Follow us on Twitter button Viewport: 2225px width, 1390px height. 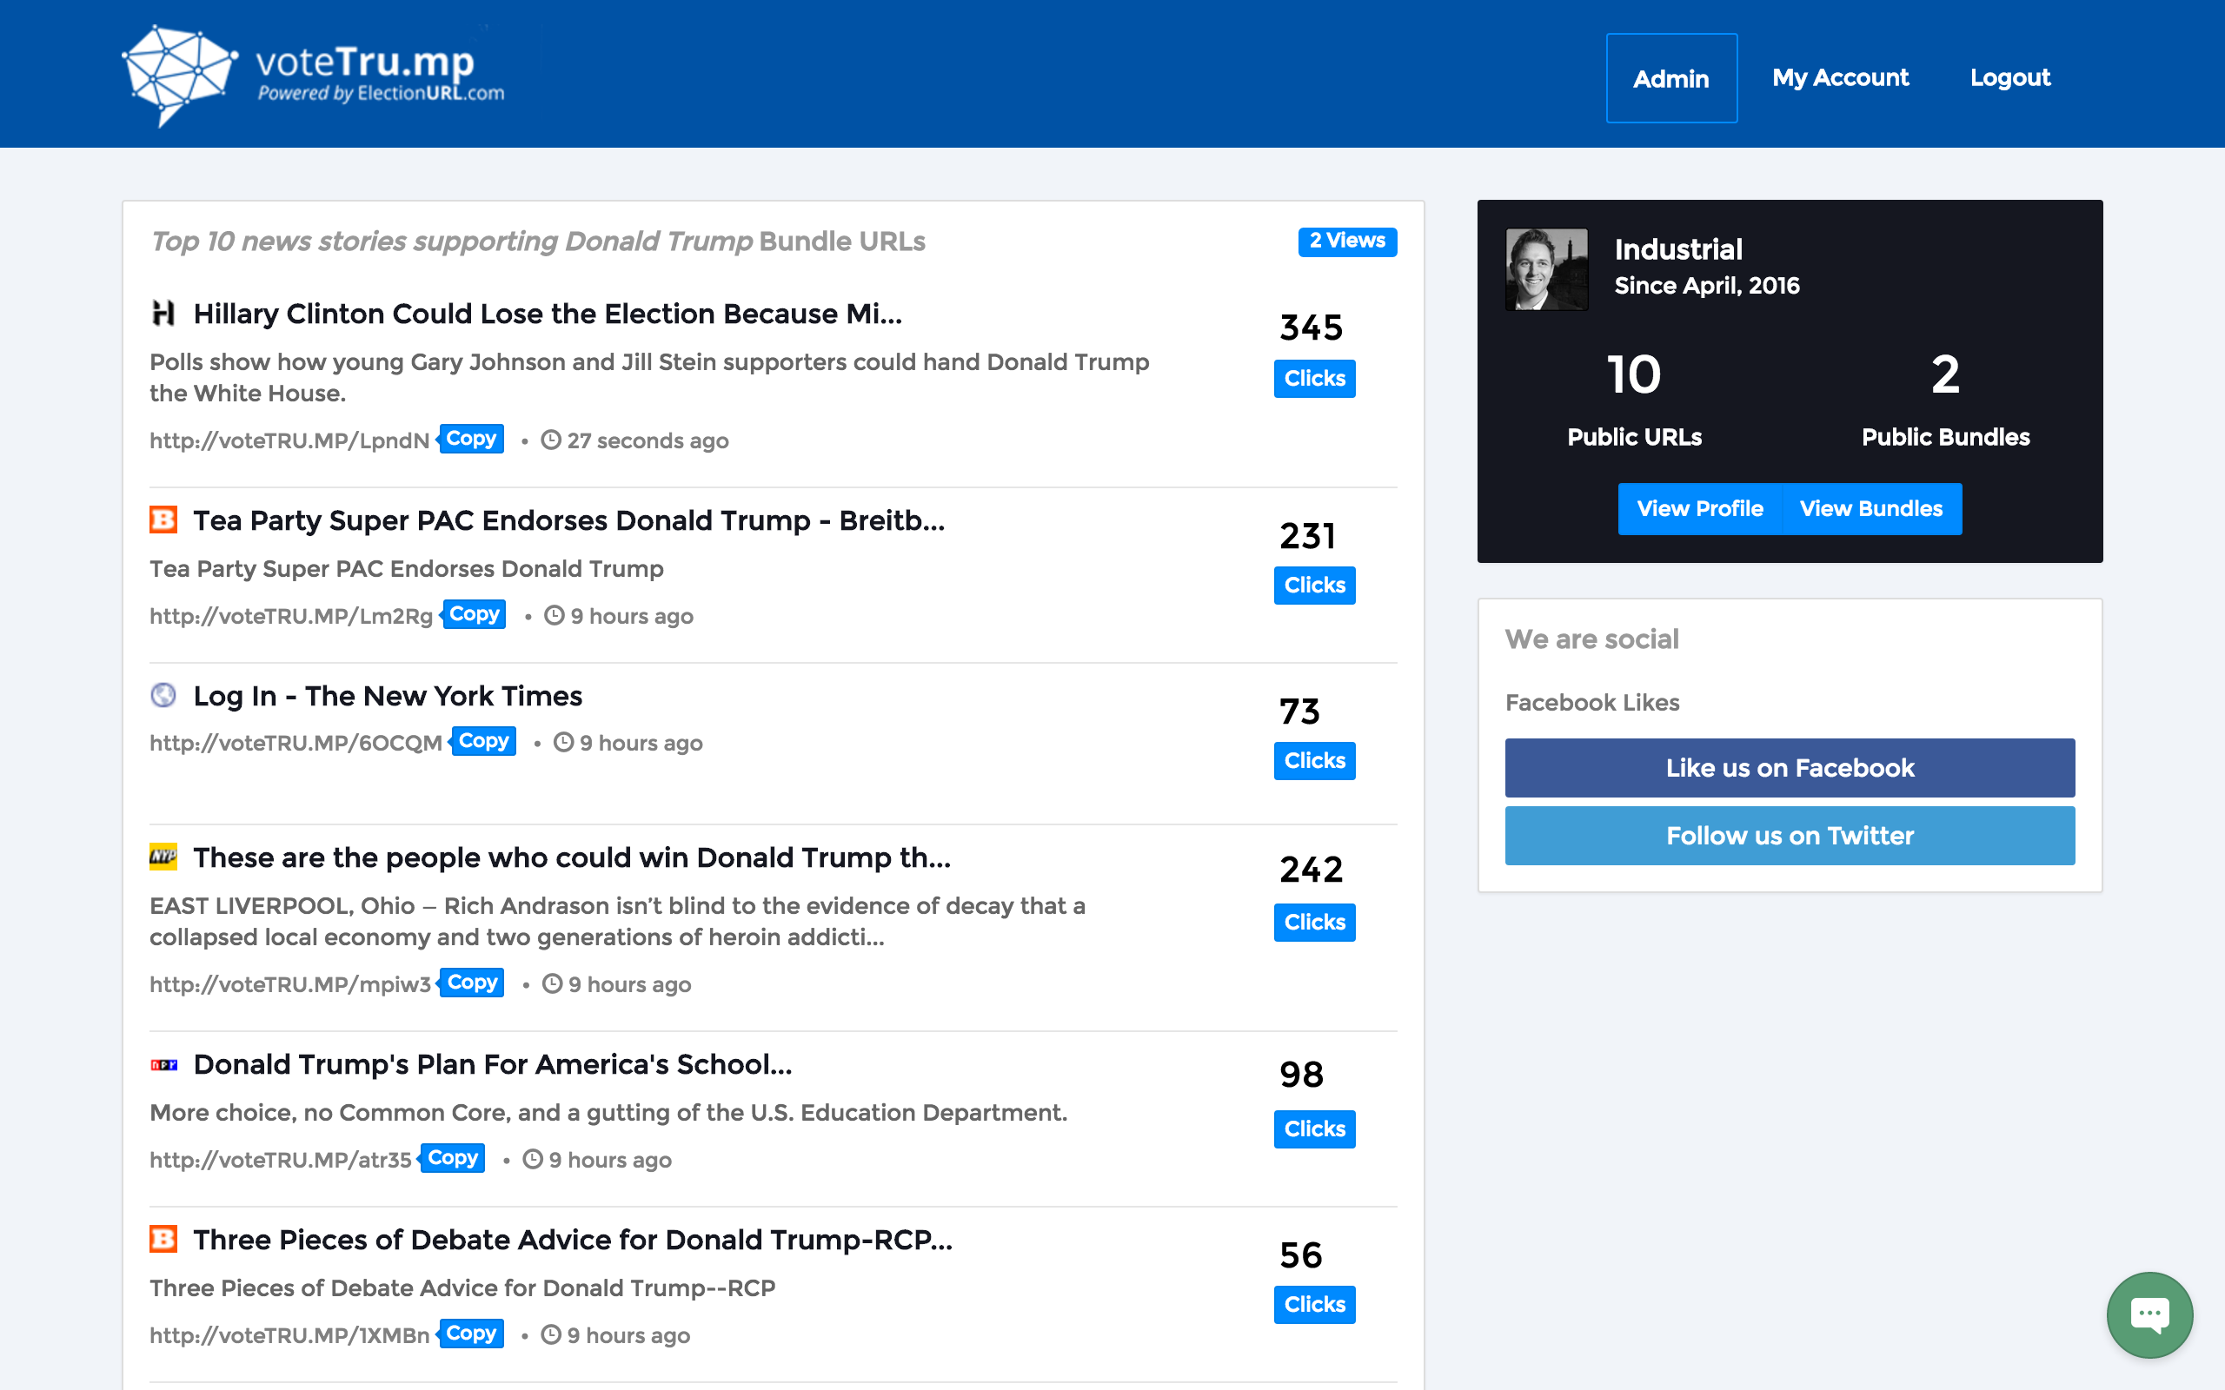click(1790, 836)
